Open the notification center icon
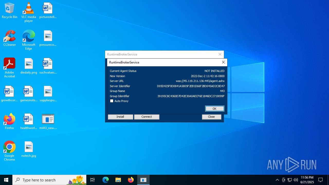 (321, 180)
